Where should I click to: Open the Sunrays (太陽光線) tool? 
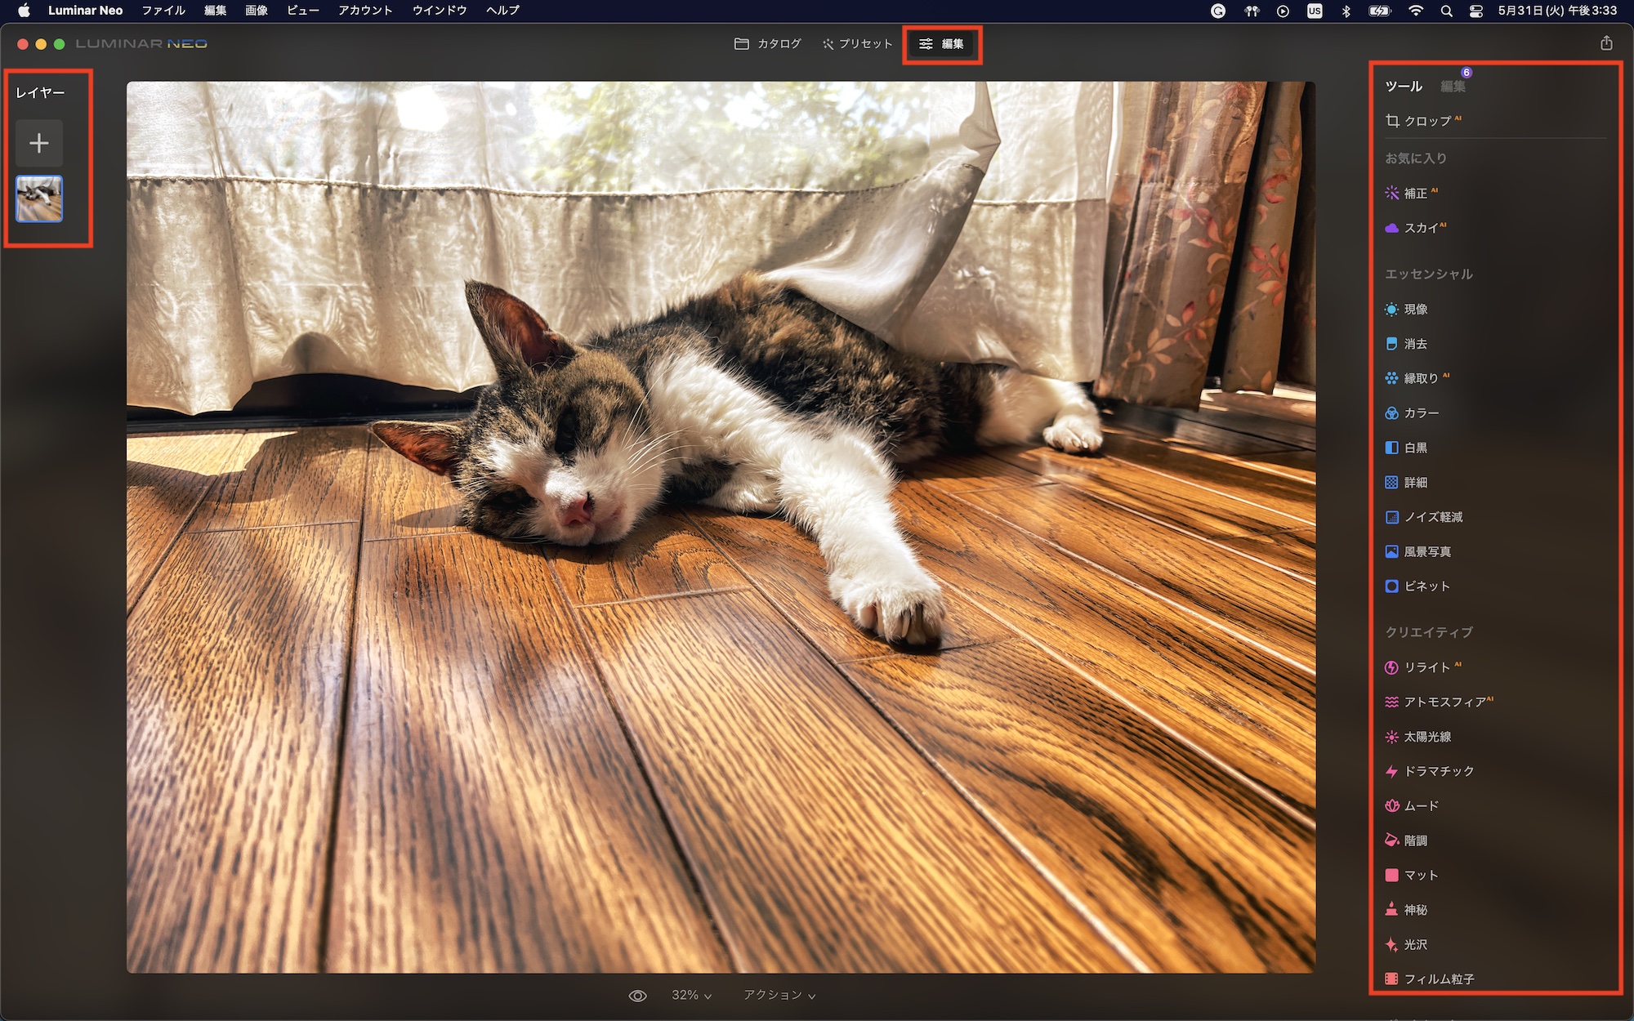1426,737
